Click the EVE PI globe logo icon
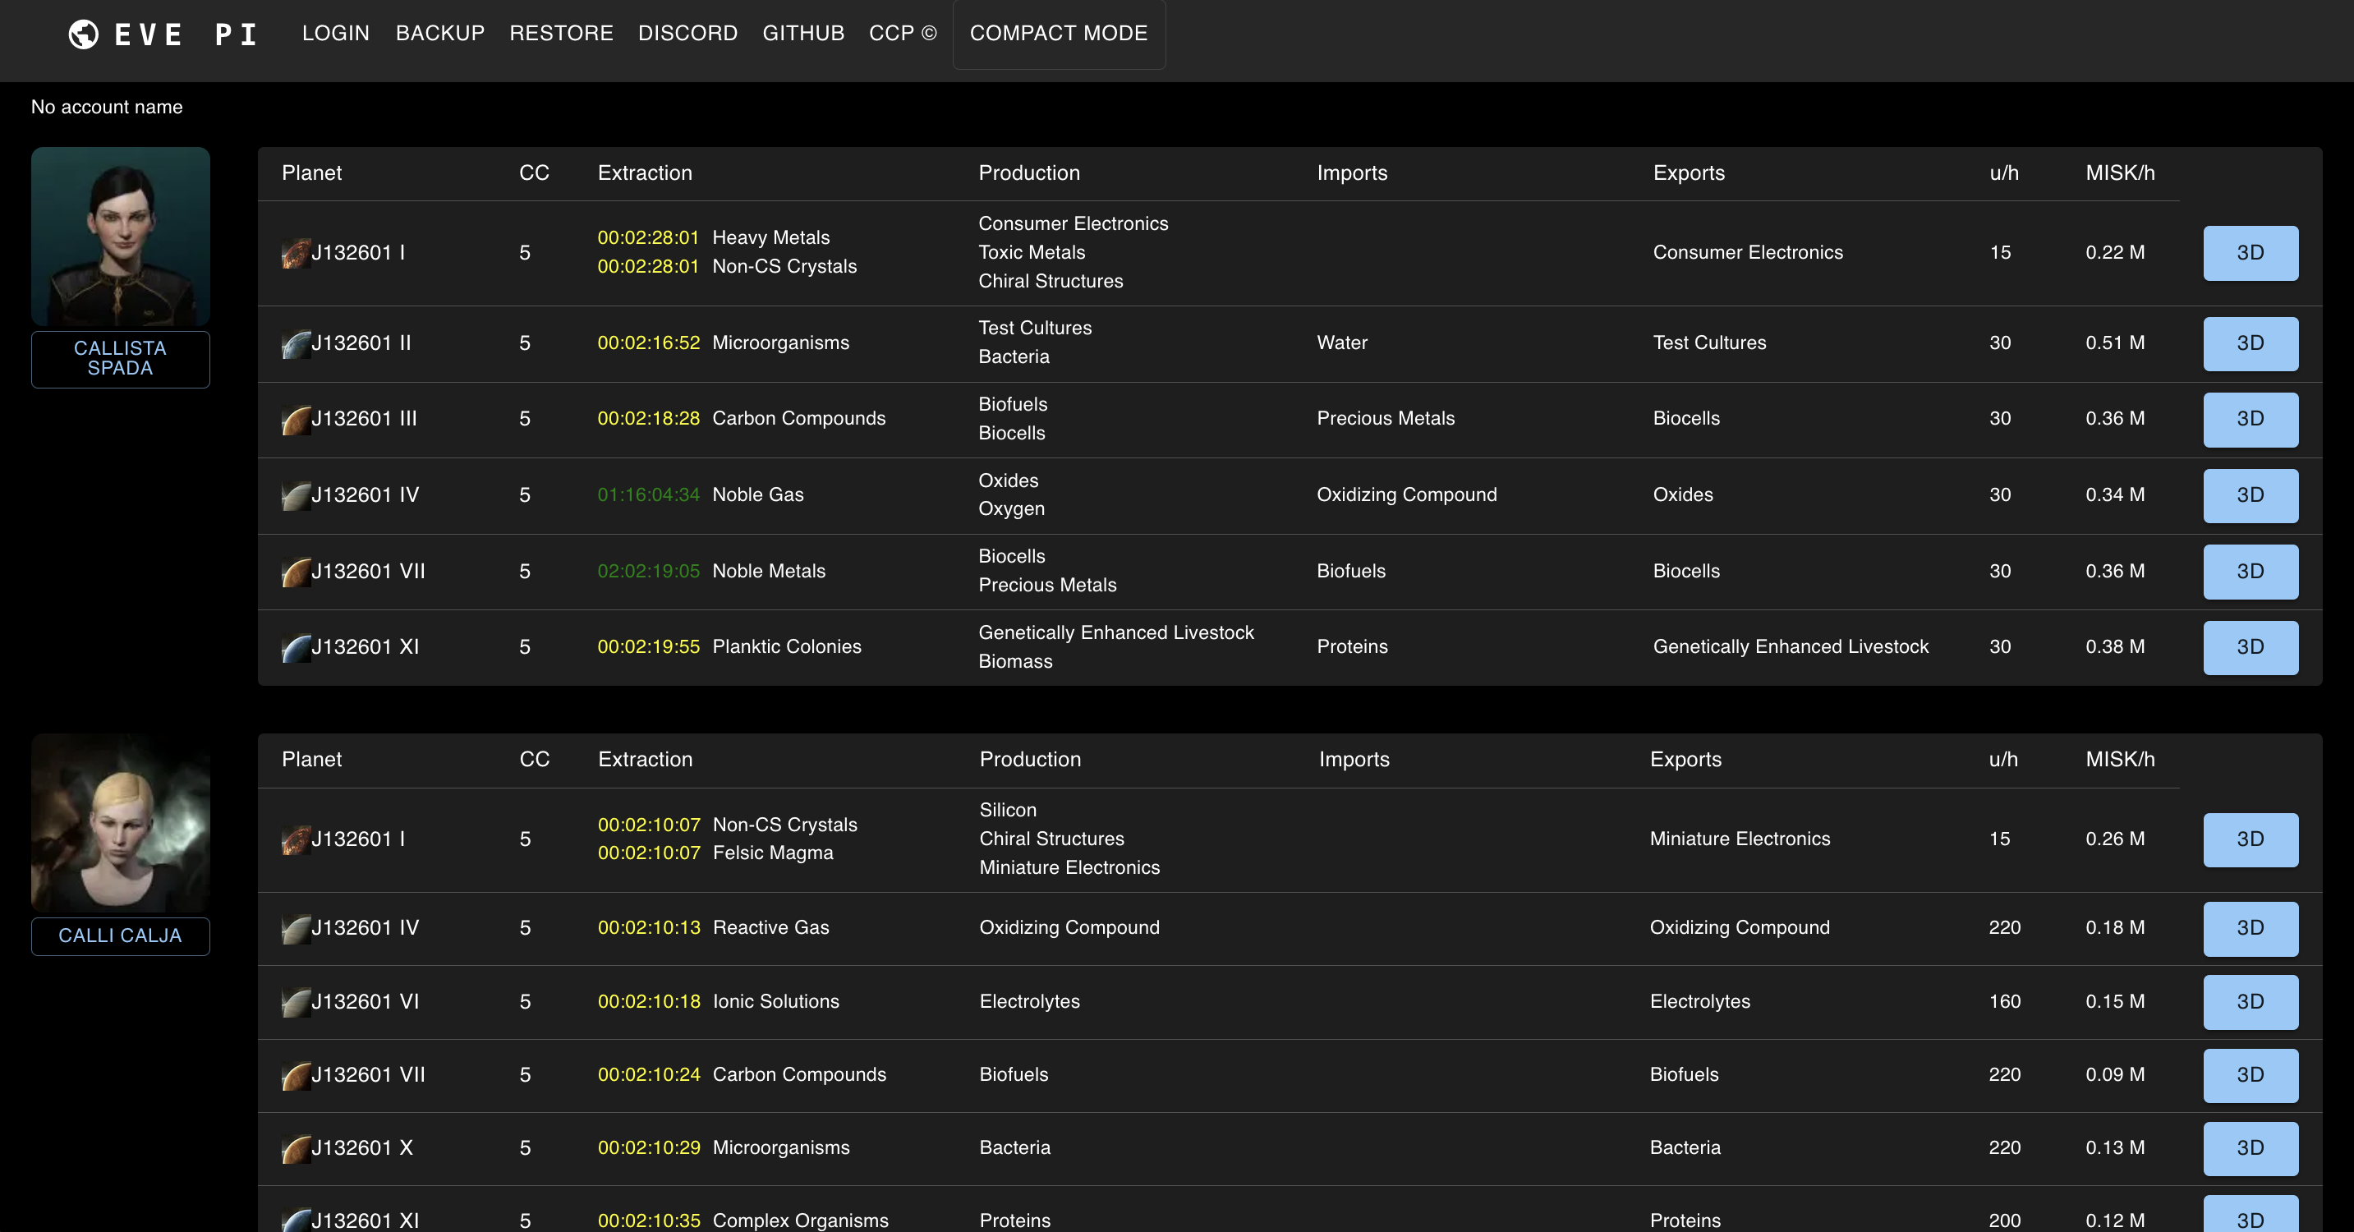The width and height of the screenshot is (2354, 1232). pos(83,34)
